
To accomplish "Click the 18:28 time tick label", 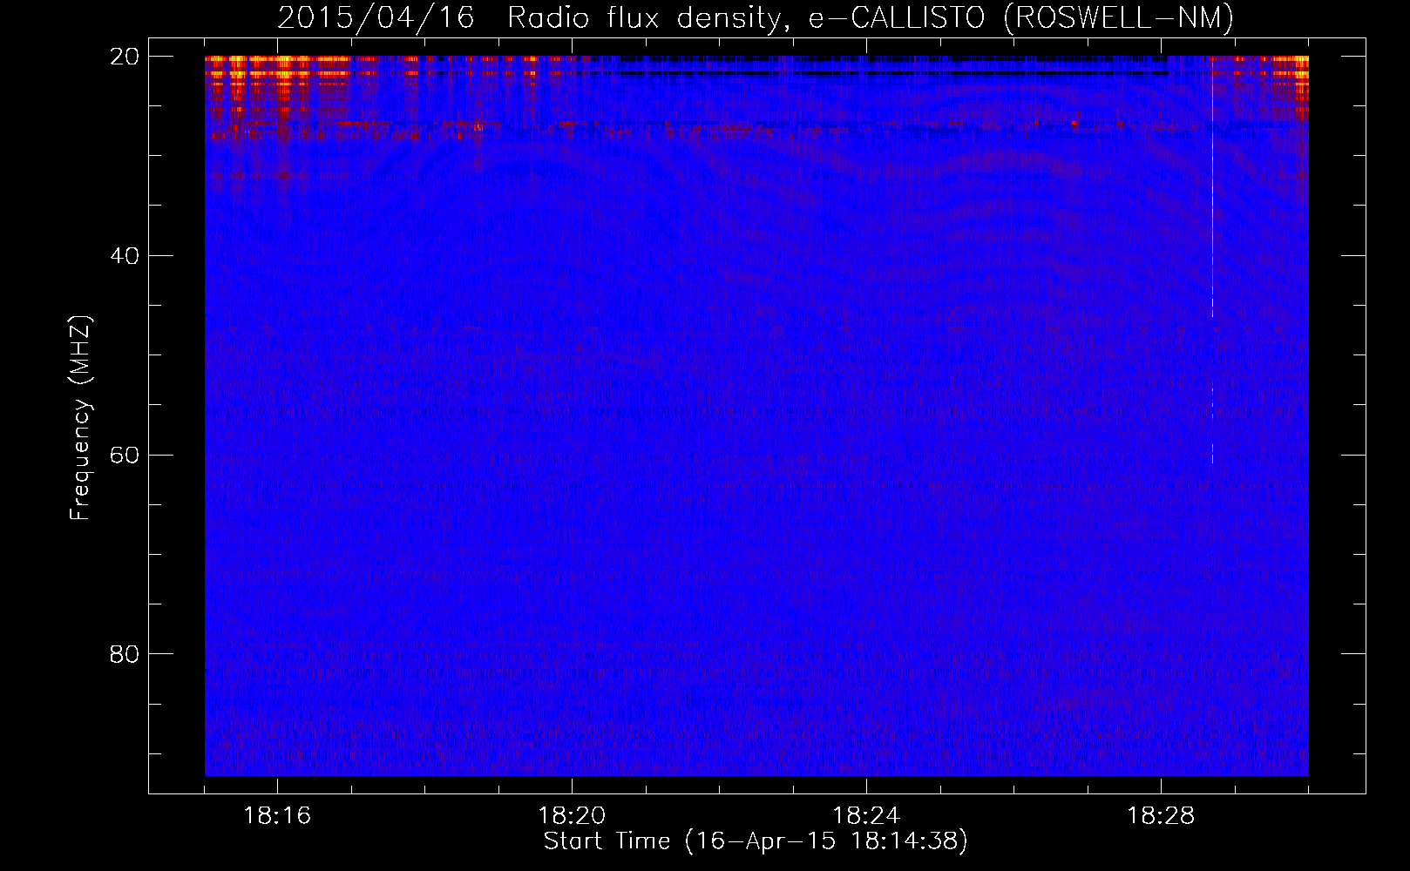I will (x=1161, y=815).
